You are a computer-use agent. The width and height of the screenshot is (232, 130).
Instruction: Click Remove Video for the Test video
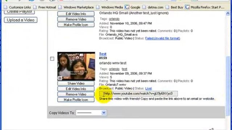click(x=76, y=94)
